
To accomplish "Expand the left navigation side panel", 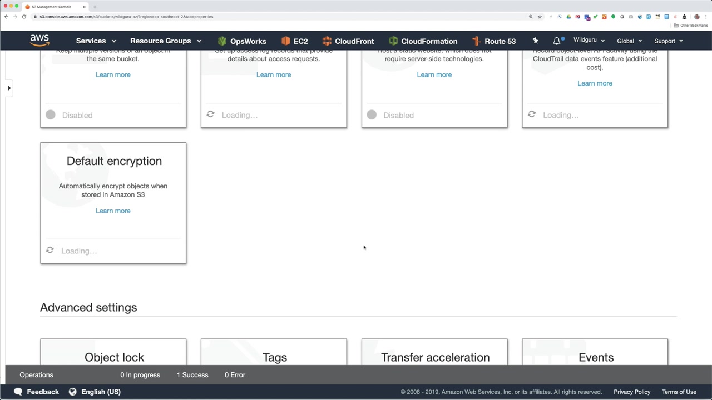I will click(x=9, y=88).
